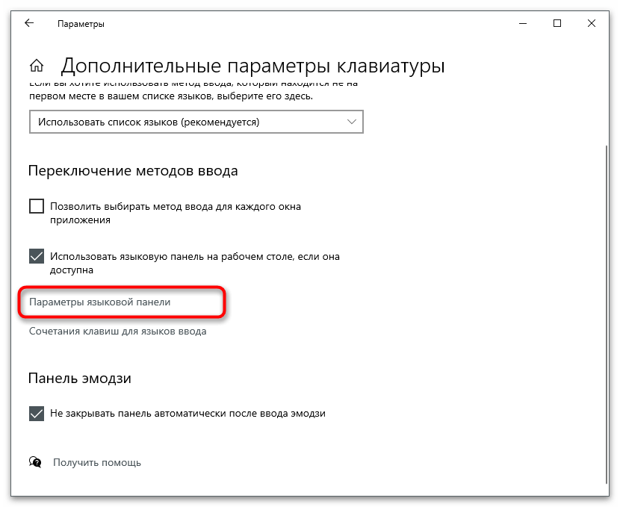This screenshot has height=507, width=620.
Task: Click the Get help chat icon
Action: point(35,462)
